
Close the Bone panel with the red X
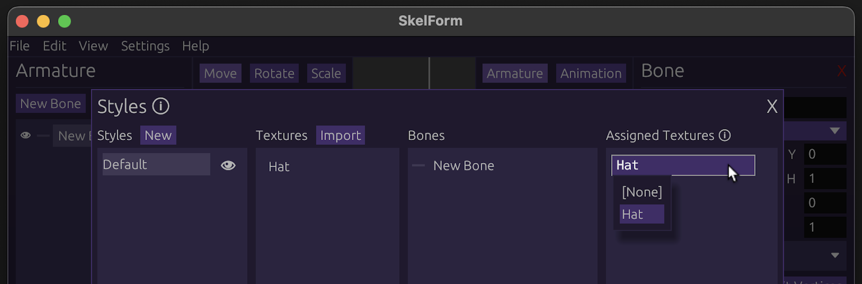click(842, 70)
